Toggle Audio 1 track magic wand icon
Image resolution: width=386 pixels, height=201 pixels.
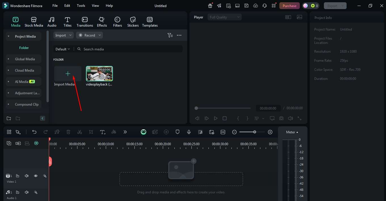(x=36, y=192)
